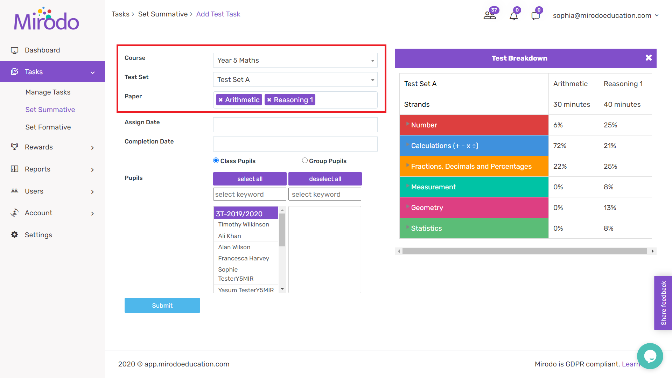Open the live chat bubble widget

point(650,356)
